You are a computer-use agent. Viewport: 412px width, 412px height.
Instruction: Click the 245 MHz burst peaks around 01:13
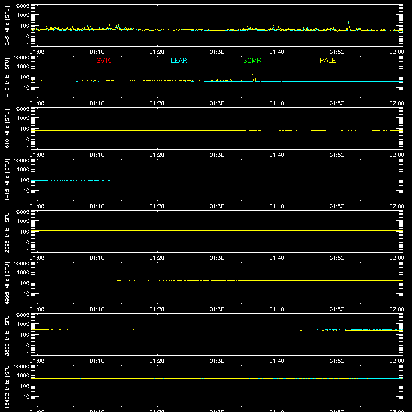(118, 26)
